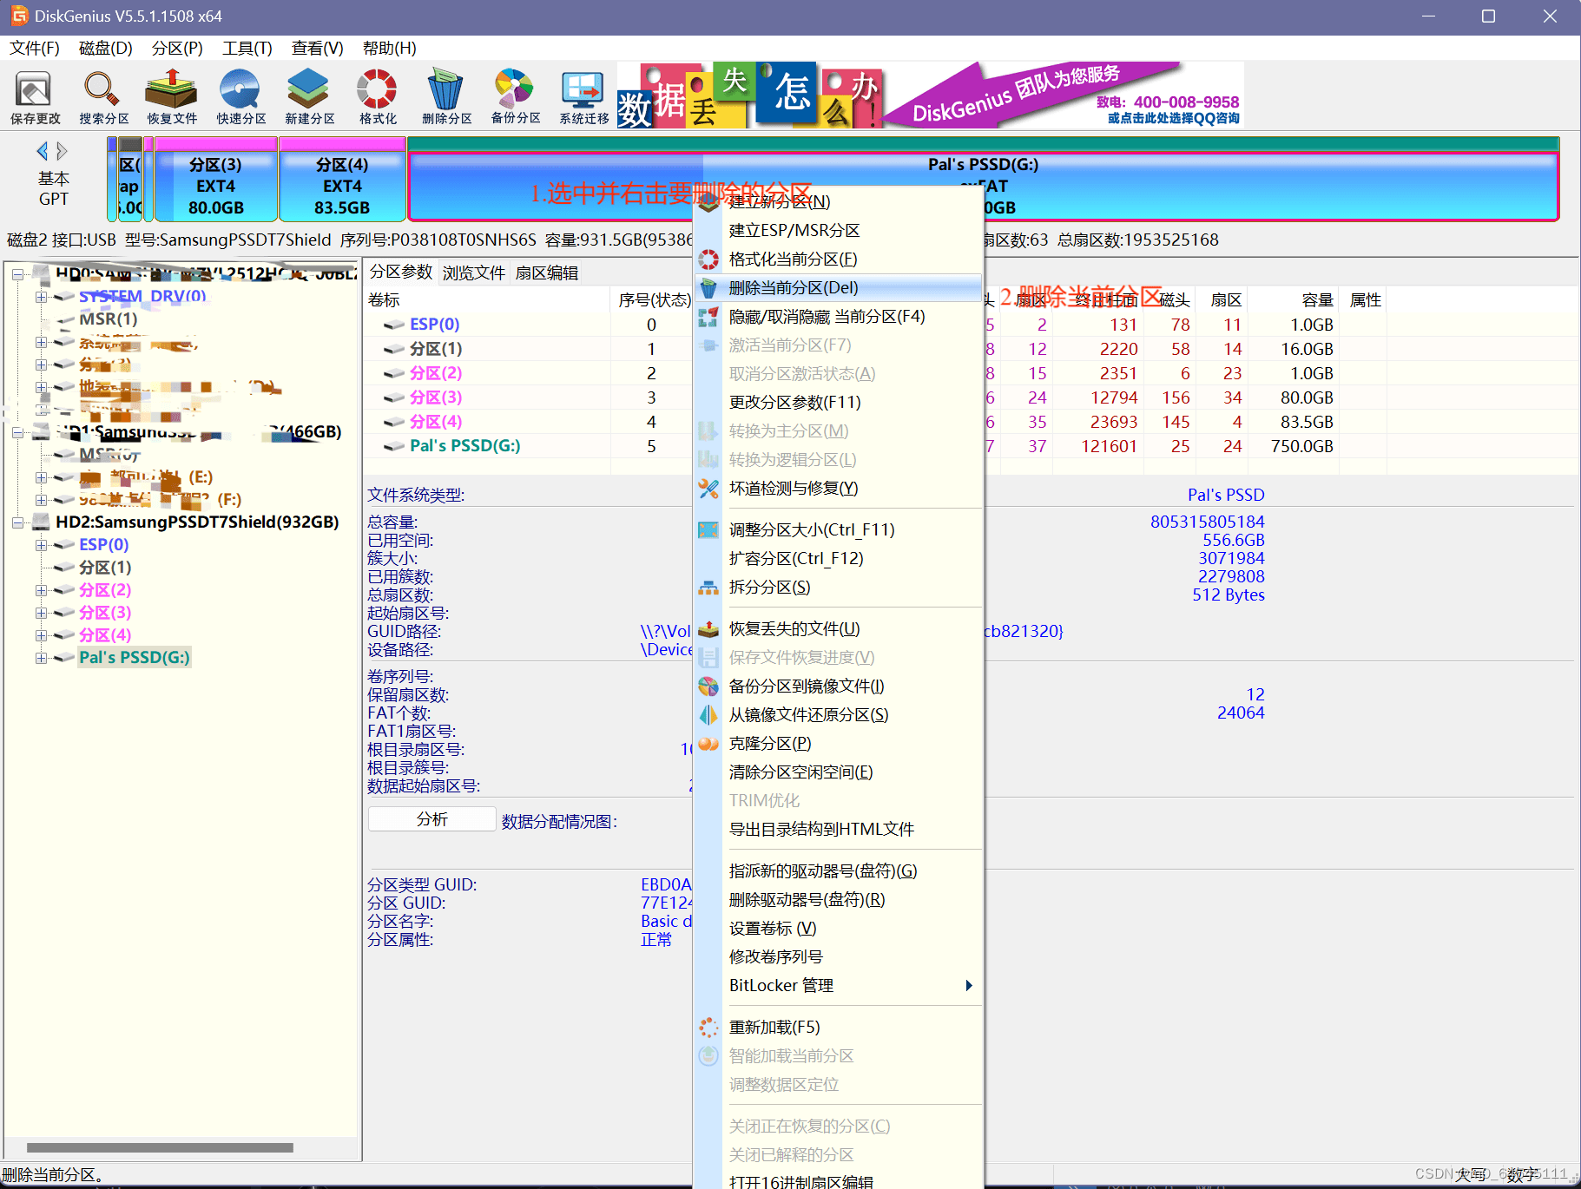Choose 建立ESP/MSR分区 in context menu
Image resolution: width=1581 pixels, height=1189 pixels.
click(x=839, y=230)
